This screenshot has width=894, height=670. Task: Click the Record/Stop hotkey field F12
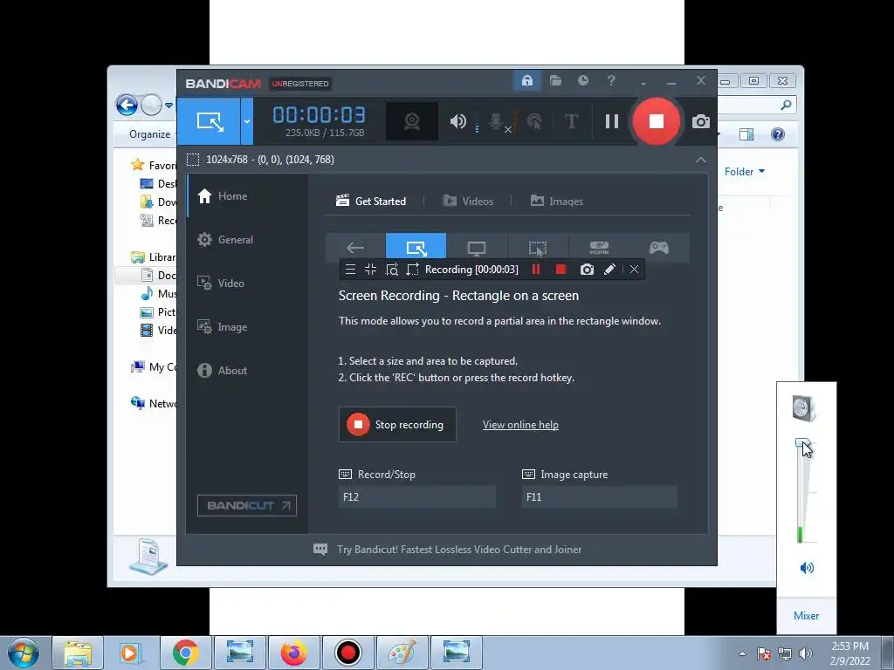pyautogui.click(x=416, y=496)
